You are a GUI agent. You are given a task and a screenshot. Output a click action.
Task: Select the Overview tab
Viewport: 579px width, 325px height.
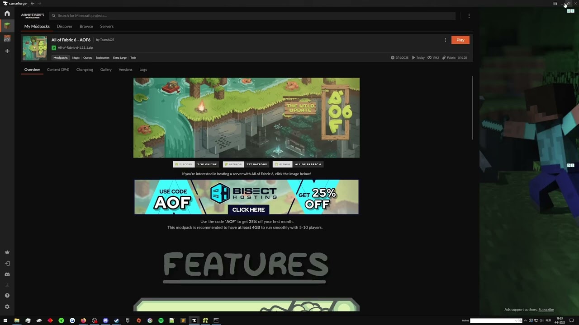(x=32, y=70)
